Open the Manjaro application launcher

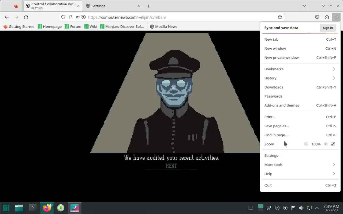[6, 208]
